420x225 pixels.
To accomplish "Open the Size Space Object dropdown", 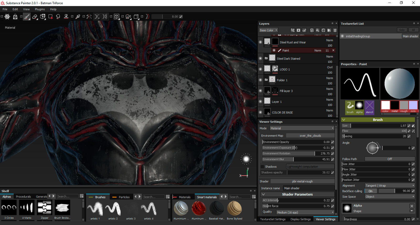I will [x=390, y=197].
